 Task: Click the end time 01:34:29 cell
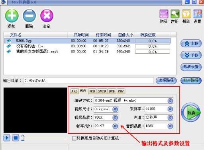101,51
